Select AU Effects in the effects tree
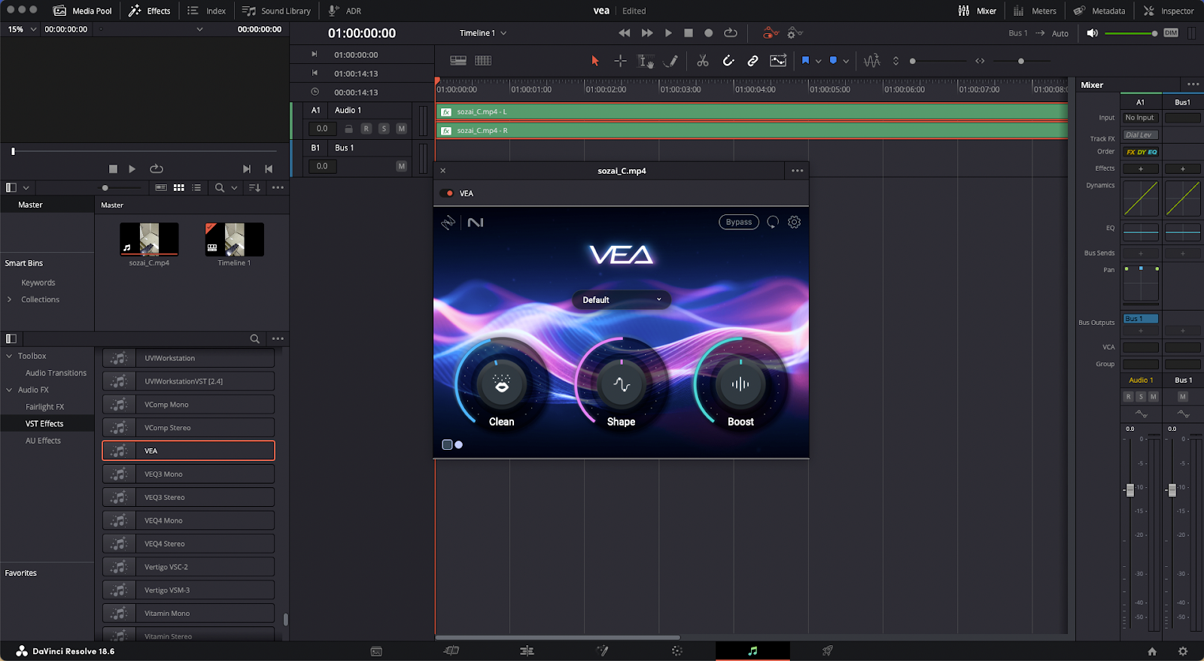The image size is (1204, 661). 43,441
